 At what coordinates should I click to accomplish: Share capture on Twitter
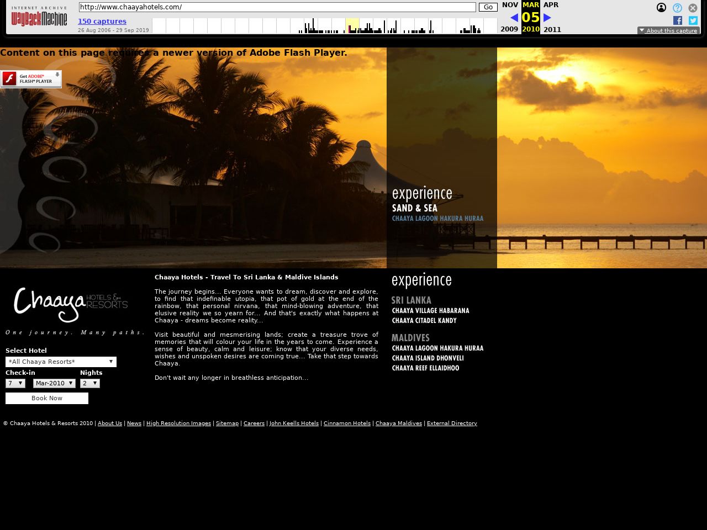click(x=693, y=20)
